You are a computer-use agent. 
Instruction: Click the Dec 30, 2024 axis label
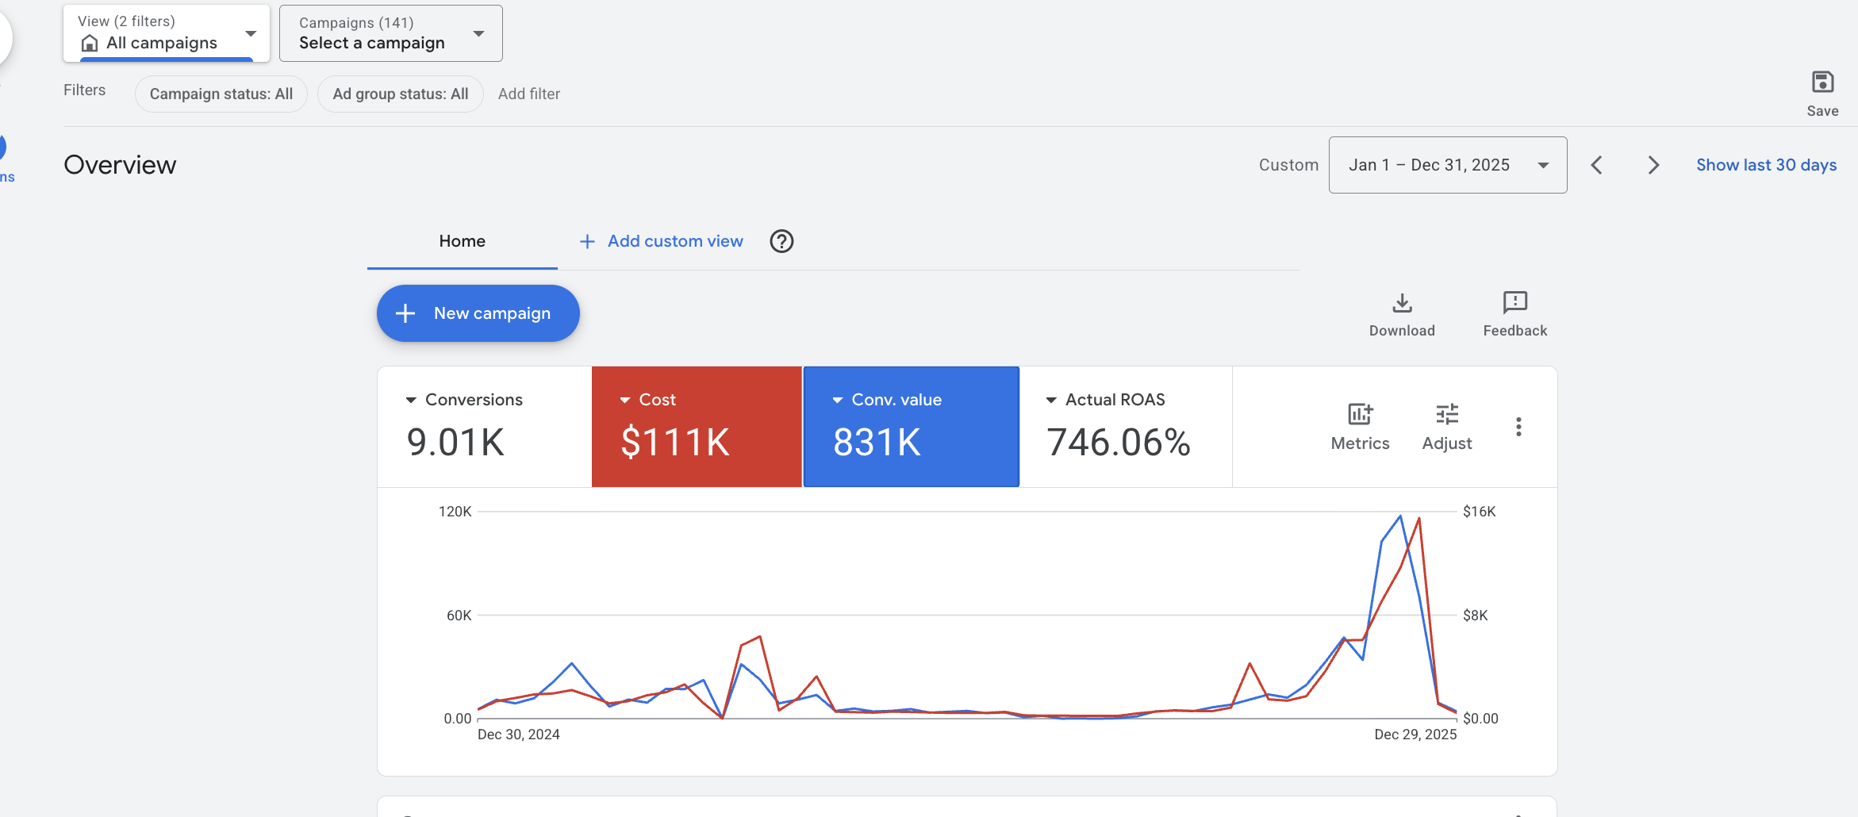[519, 735]
